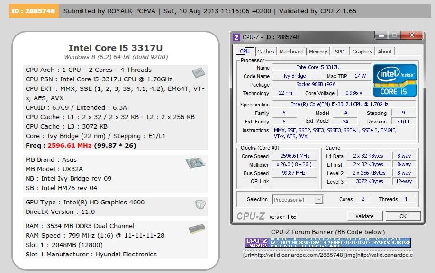
Task: Click the Name field Intel Core i5 3317U
Action: 322,67
